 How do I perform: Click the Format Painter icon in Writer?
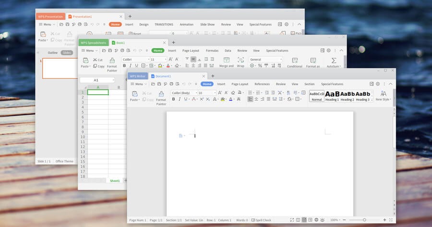161,94
